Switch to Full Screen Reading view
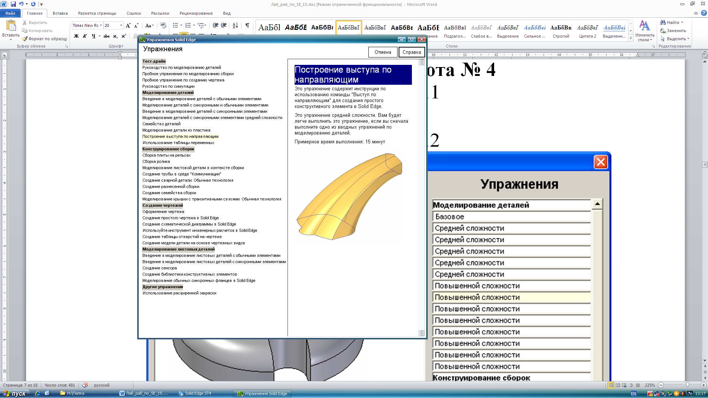Image resolution: width=708 pixels, height=398 pixels. coord(618,385)
